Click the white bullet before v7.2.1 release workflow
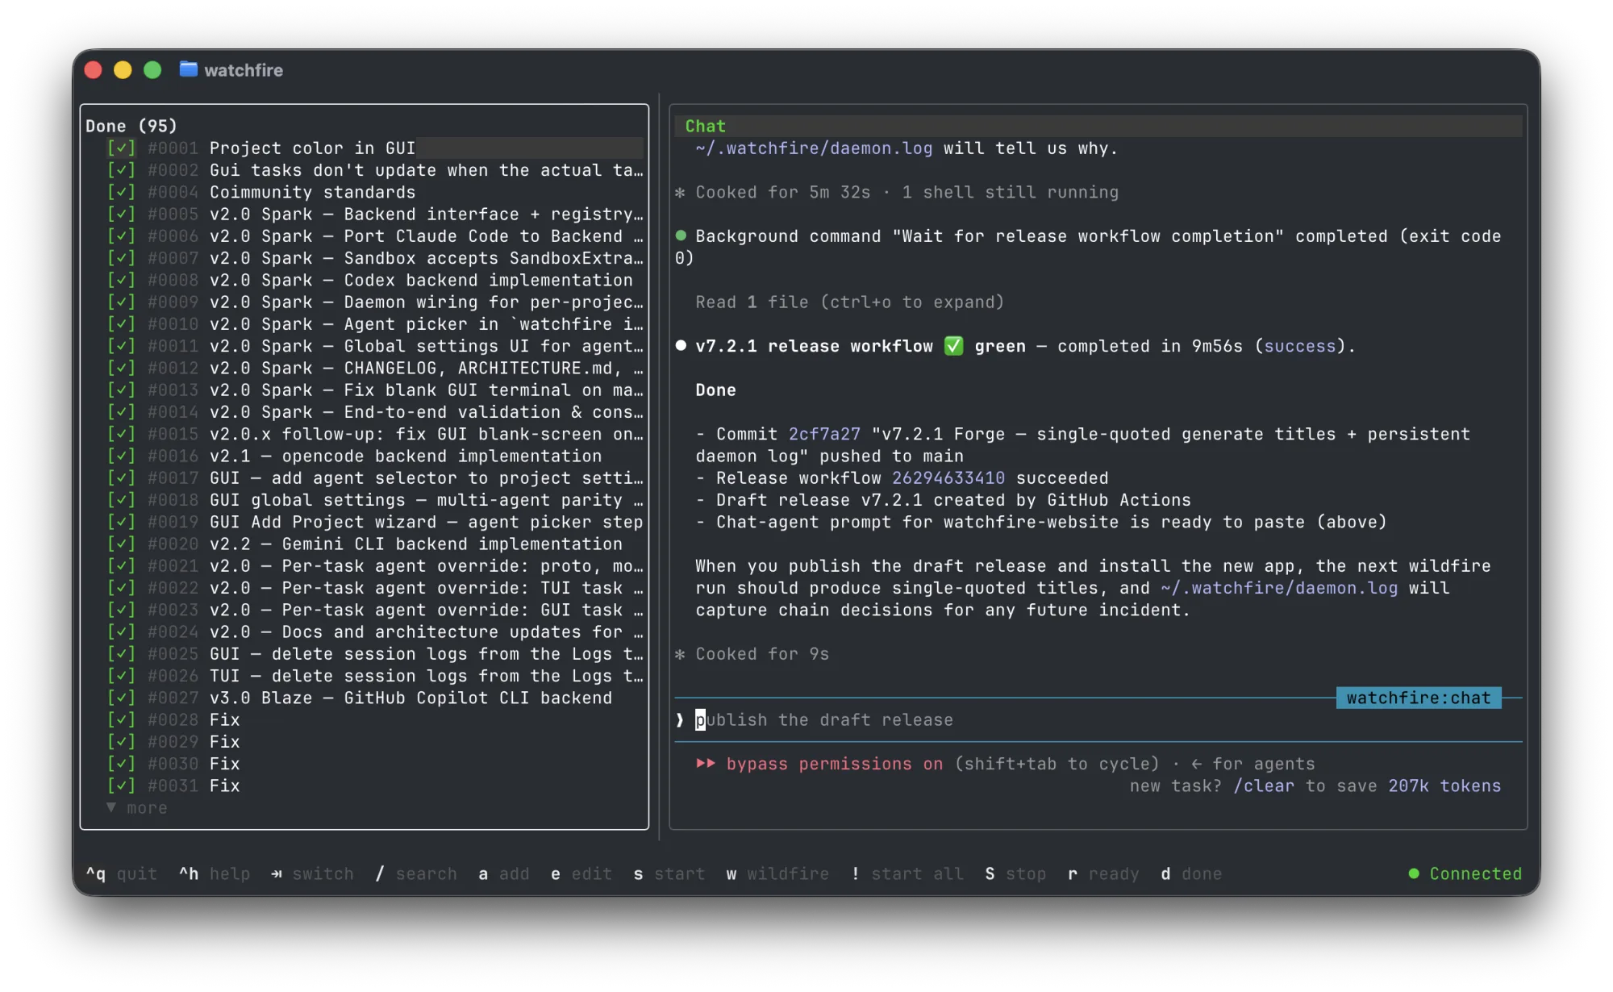Viewport: 1613px width, 992px height. 681,345
